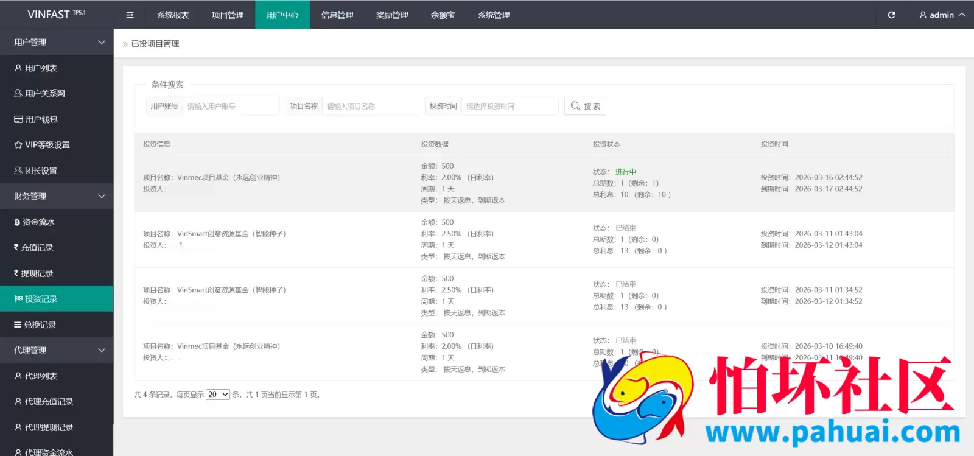Click the 进行中 status text
The height and width of the screenshot is (456, 974).
click(x=626, y=172)
